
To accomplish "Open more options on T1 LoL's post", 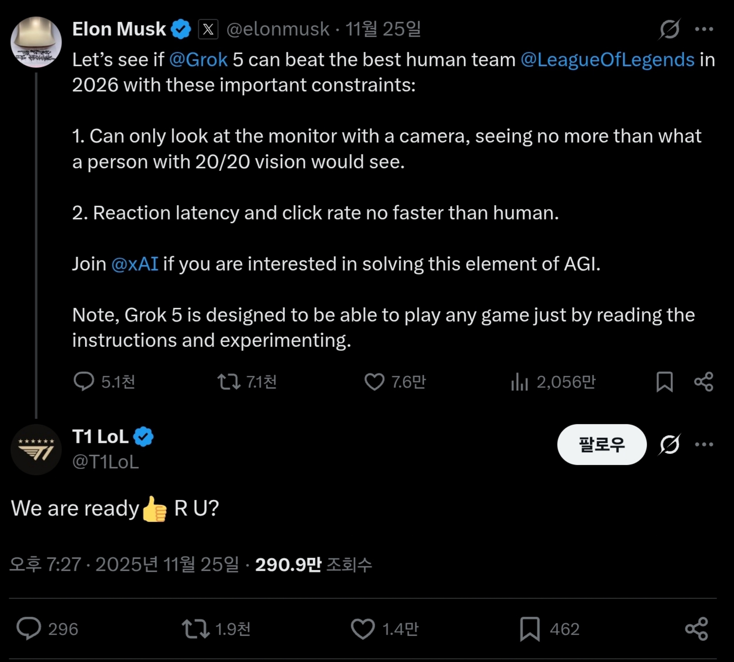I will coord(704,444).
